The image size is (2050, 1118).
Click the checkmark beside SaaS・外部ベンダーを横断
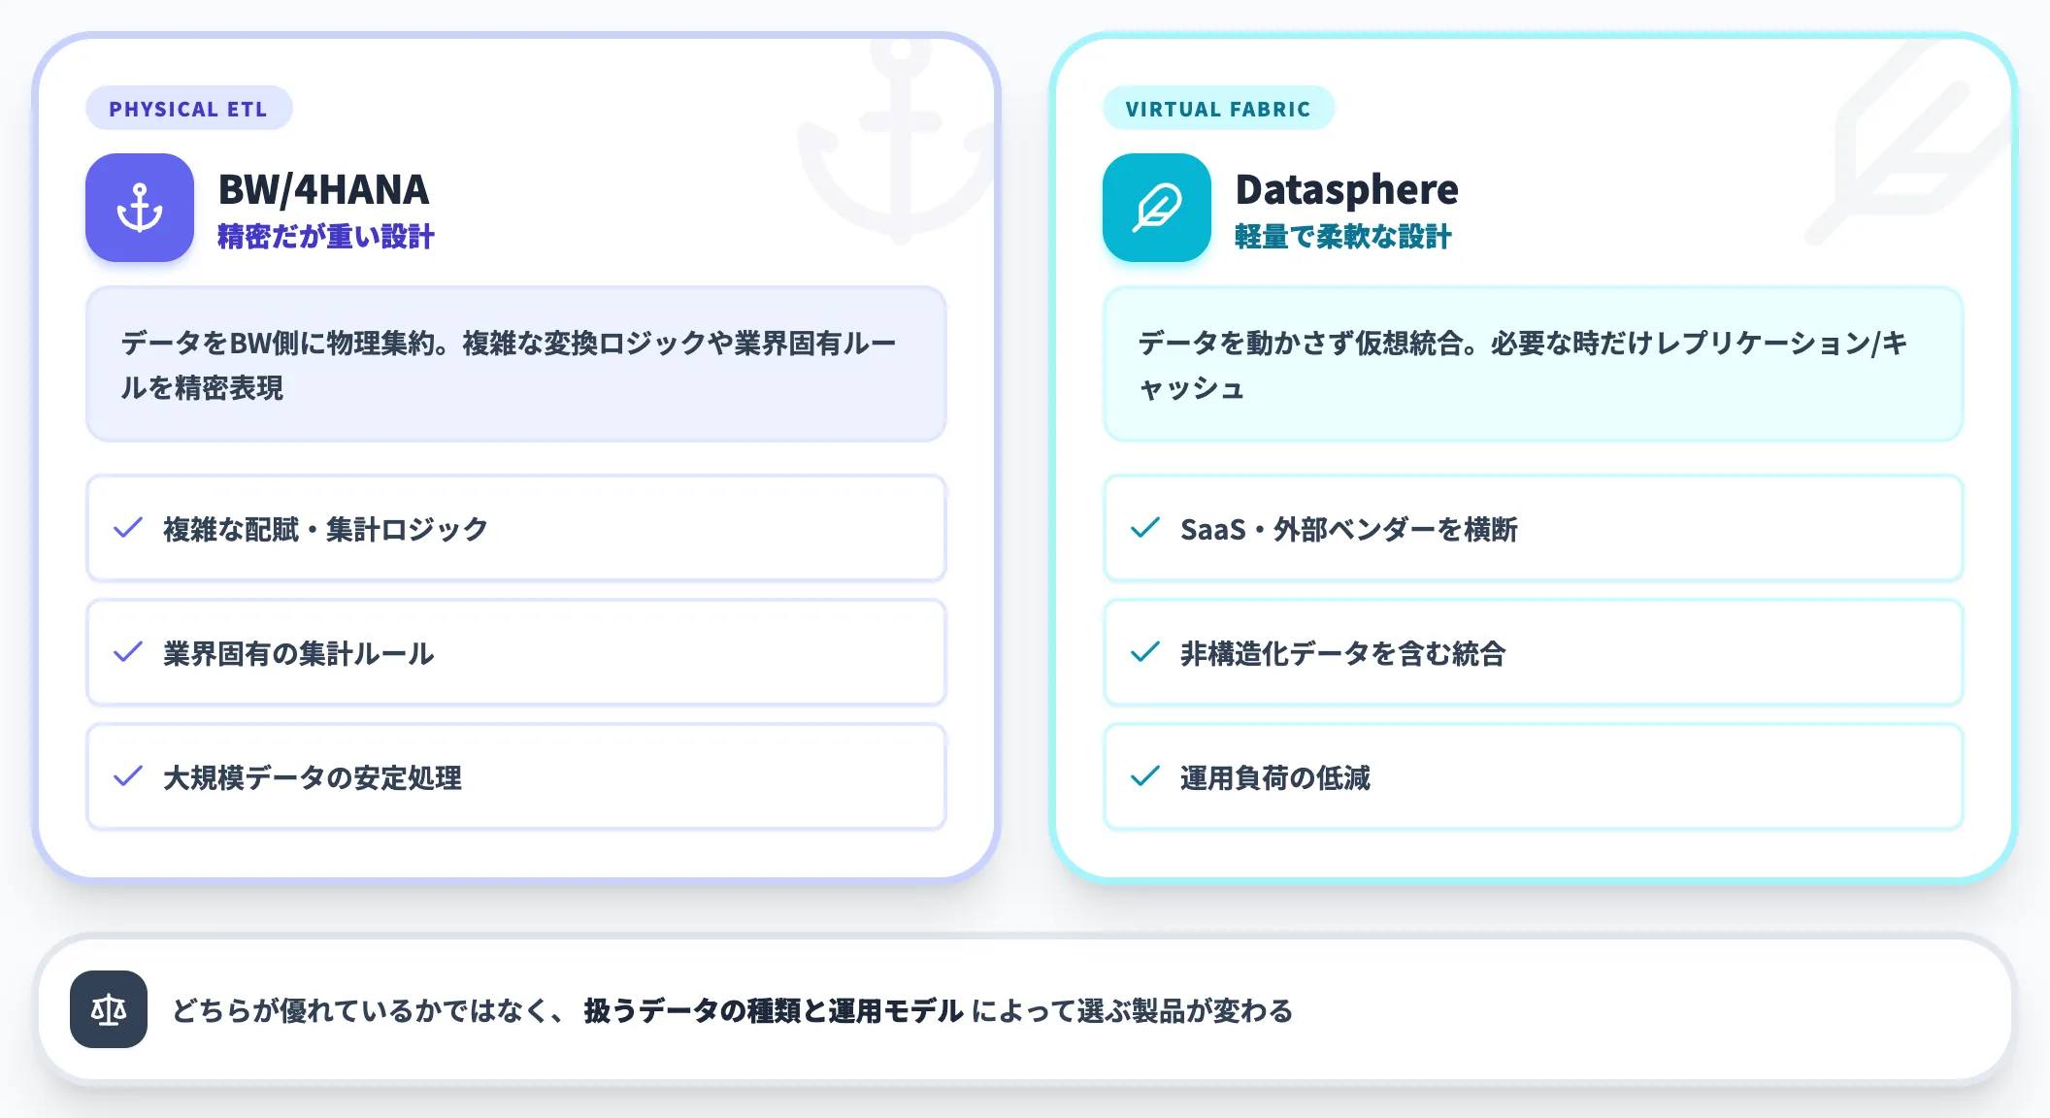pyautogui.click(x=1145, y=528)
